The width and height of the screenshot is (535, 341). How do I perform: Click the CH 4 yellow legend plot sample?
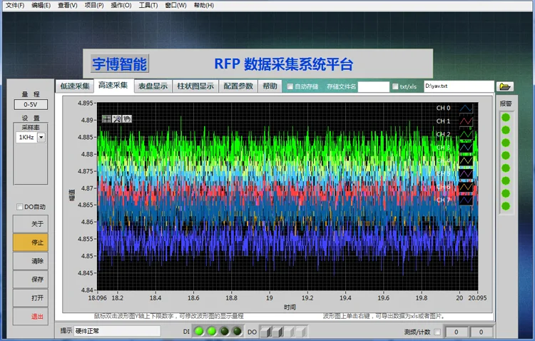466,161
